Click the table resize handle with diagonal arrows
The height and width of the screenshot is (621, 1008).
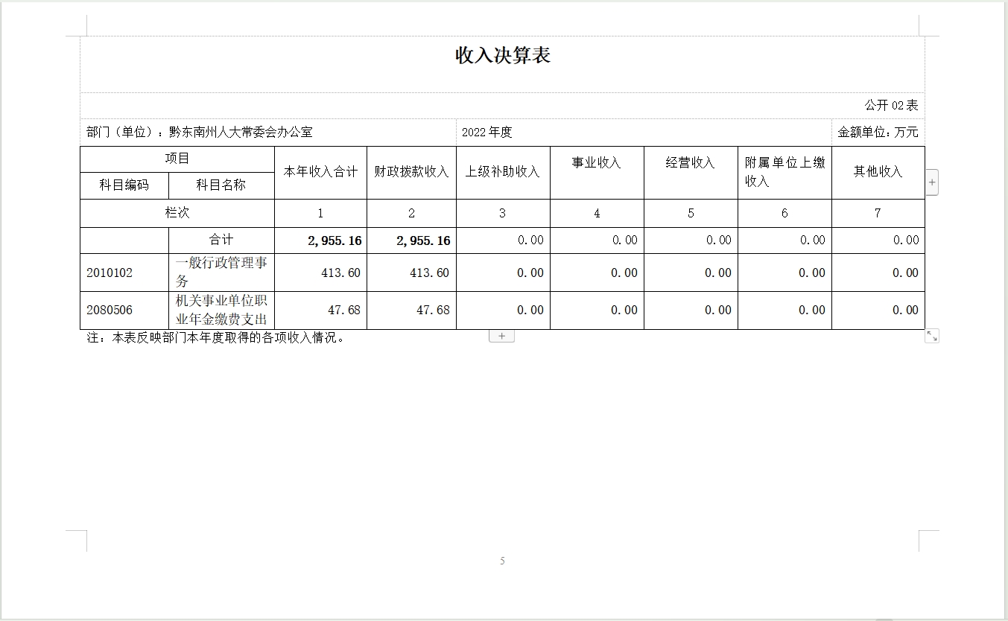pos(932,336)
